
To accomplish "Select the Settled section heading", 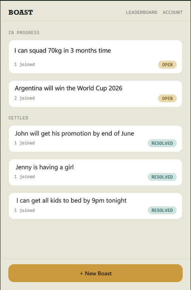I will pos(18,118).
